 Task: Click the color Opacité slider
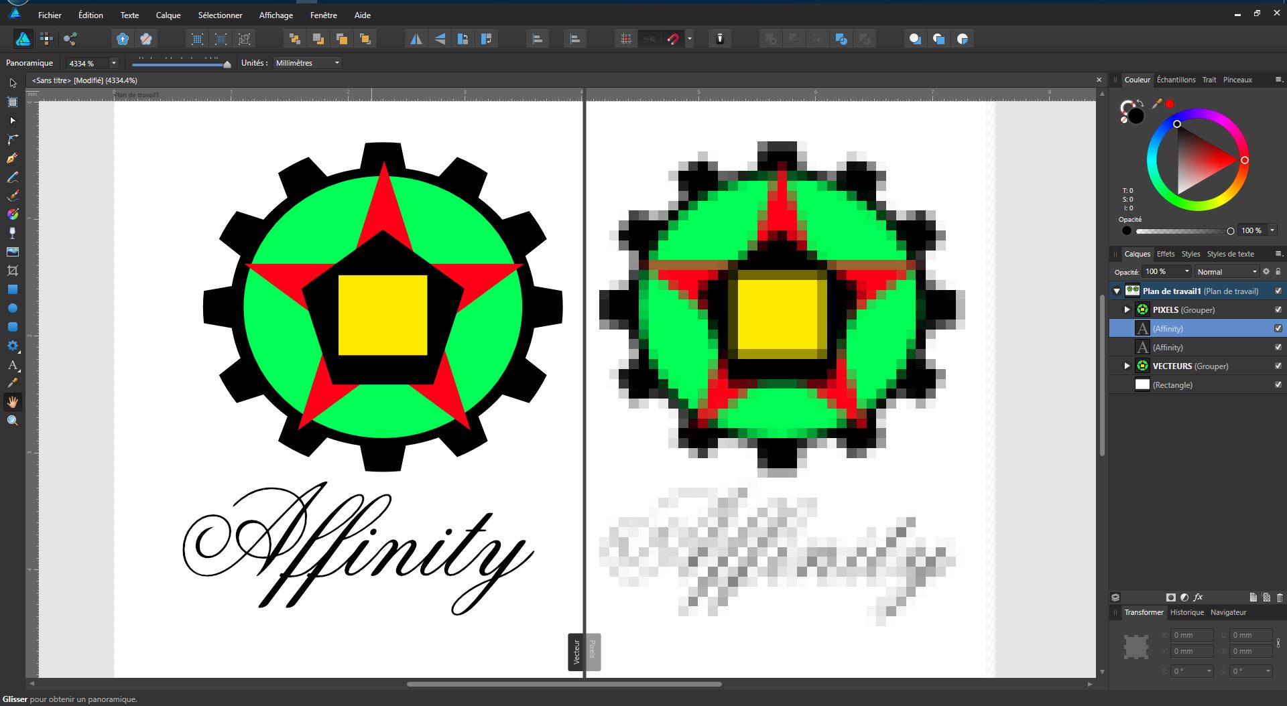coord(1184,231)
